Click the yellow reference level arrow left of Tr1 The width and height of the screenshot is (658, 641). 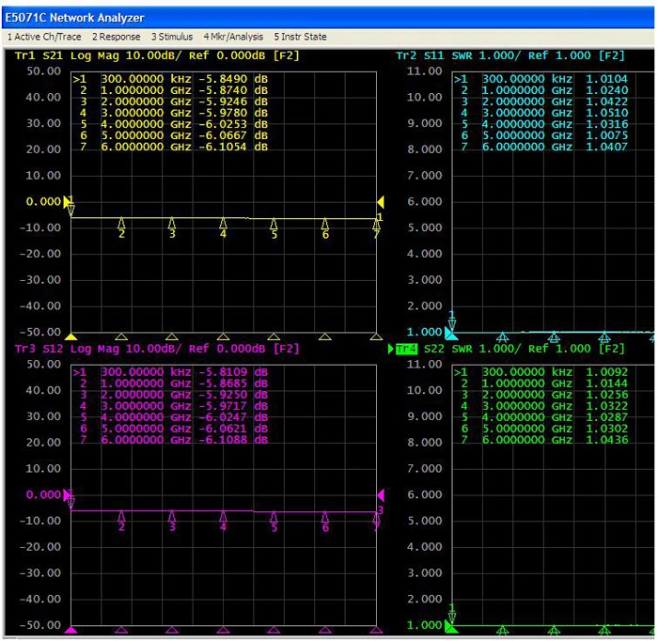click(x=68, y=201)
